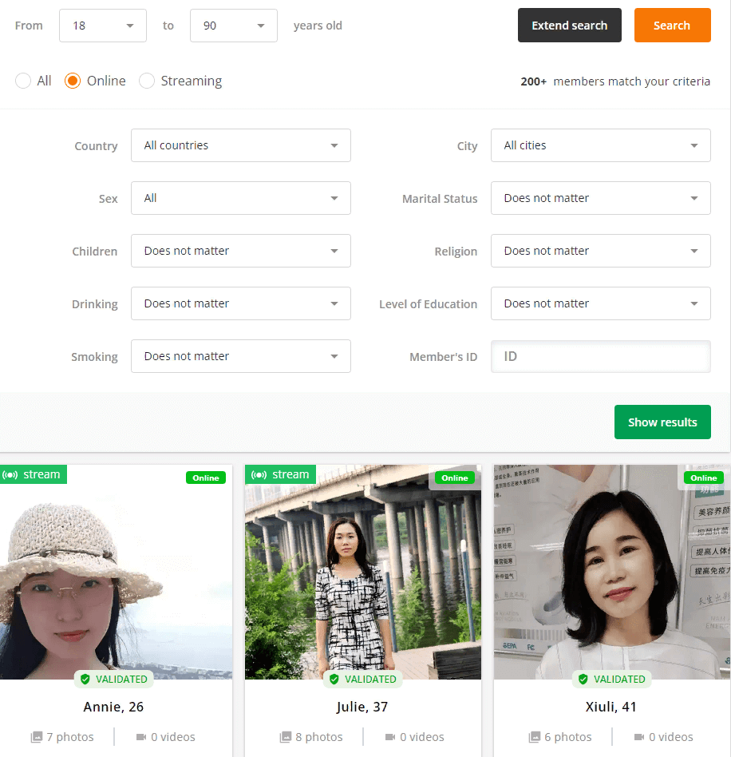Click the stream badge on Julie's card
This screenshot has width=731, height=757.
(x=280, y=474)
